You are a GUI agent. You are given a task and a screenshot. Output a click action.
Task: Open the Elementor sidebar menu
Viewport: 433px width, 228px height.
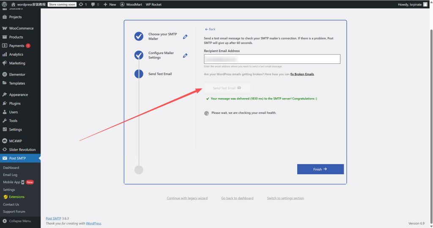pyautogui.click(x=17, y=74)
